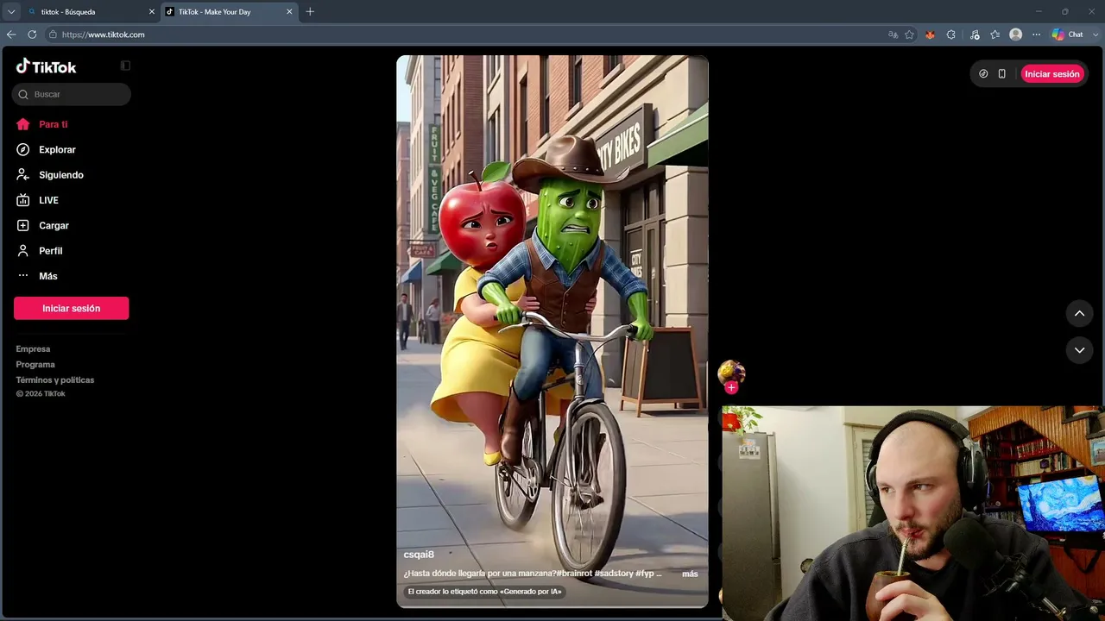The height and width of the screenshot is (621, 1105).
Task: Go to next video with down arrow
Action: [x=1079, y=350]
